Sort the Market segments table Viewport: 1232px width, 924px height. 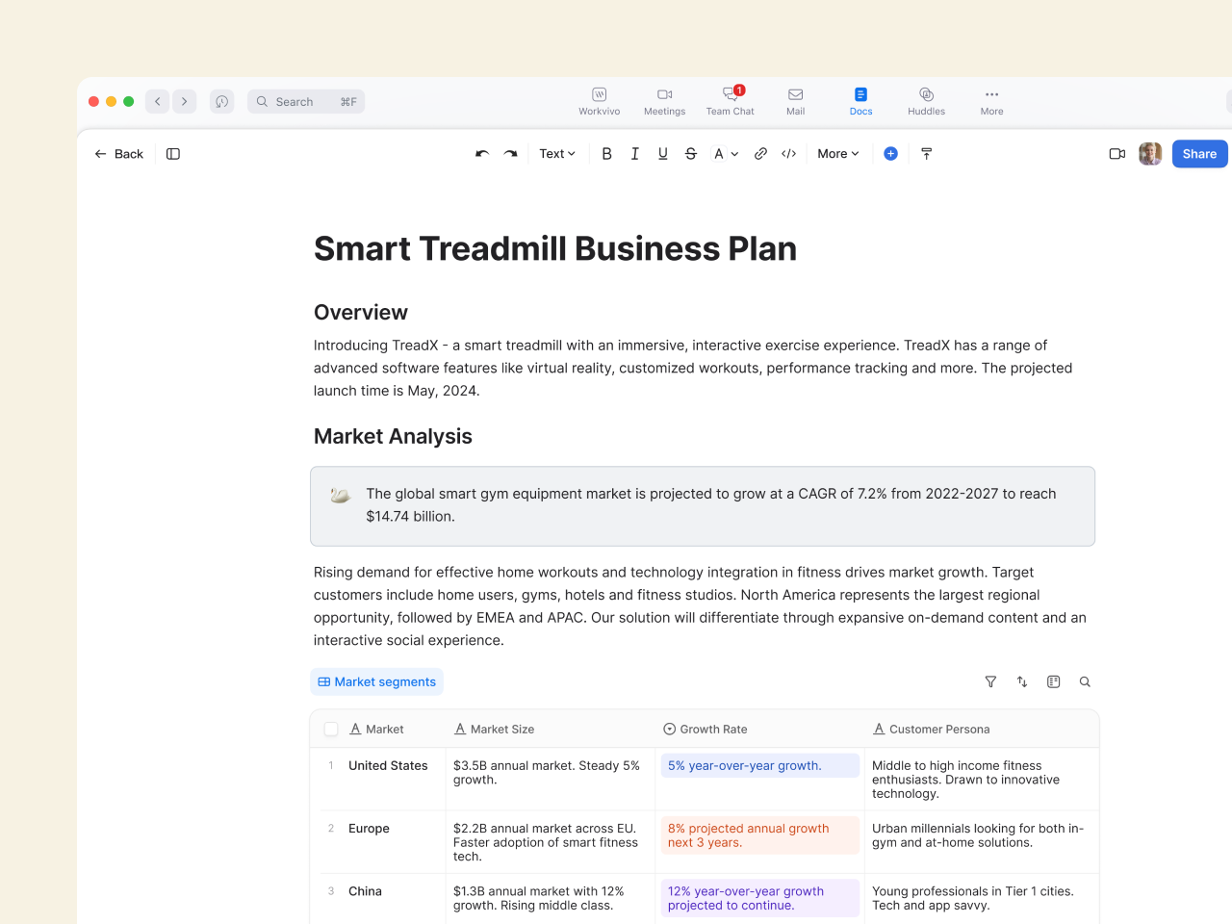coord(1022,681)
